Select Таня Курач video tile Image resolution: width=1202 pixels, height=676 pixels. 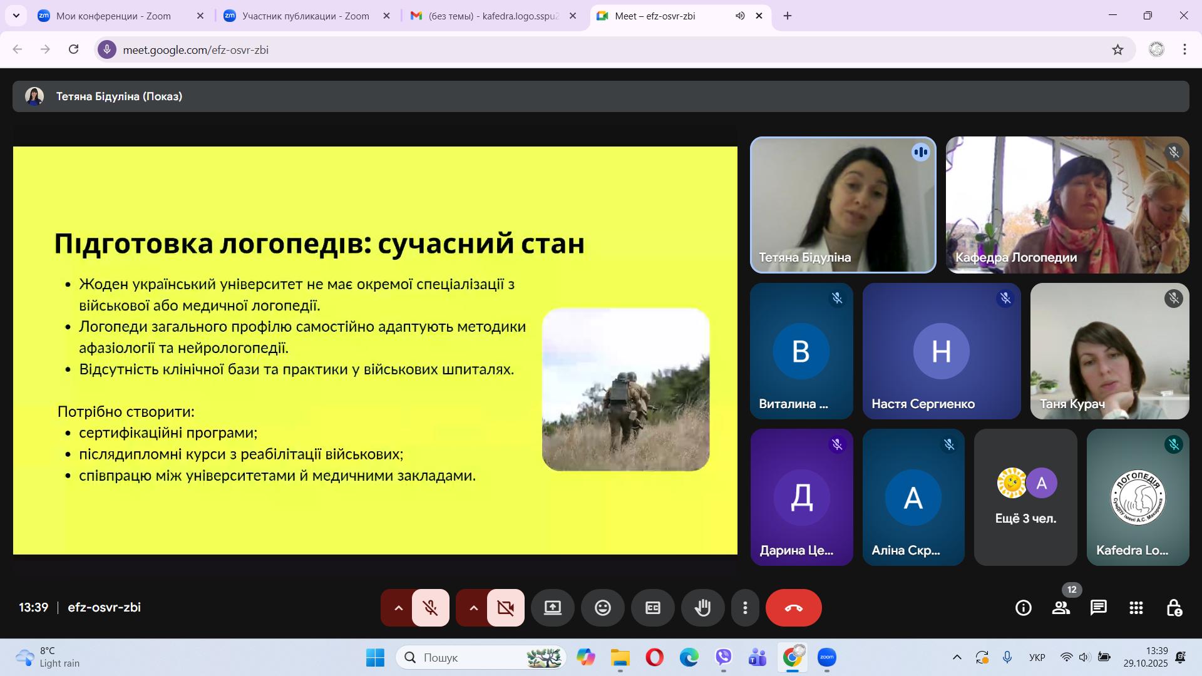coord(1109,351)
